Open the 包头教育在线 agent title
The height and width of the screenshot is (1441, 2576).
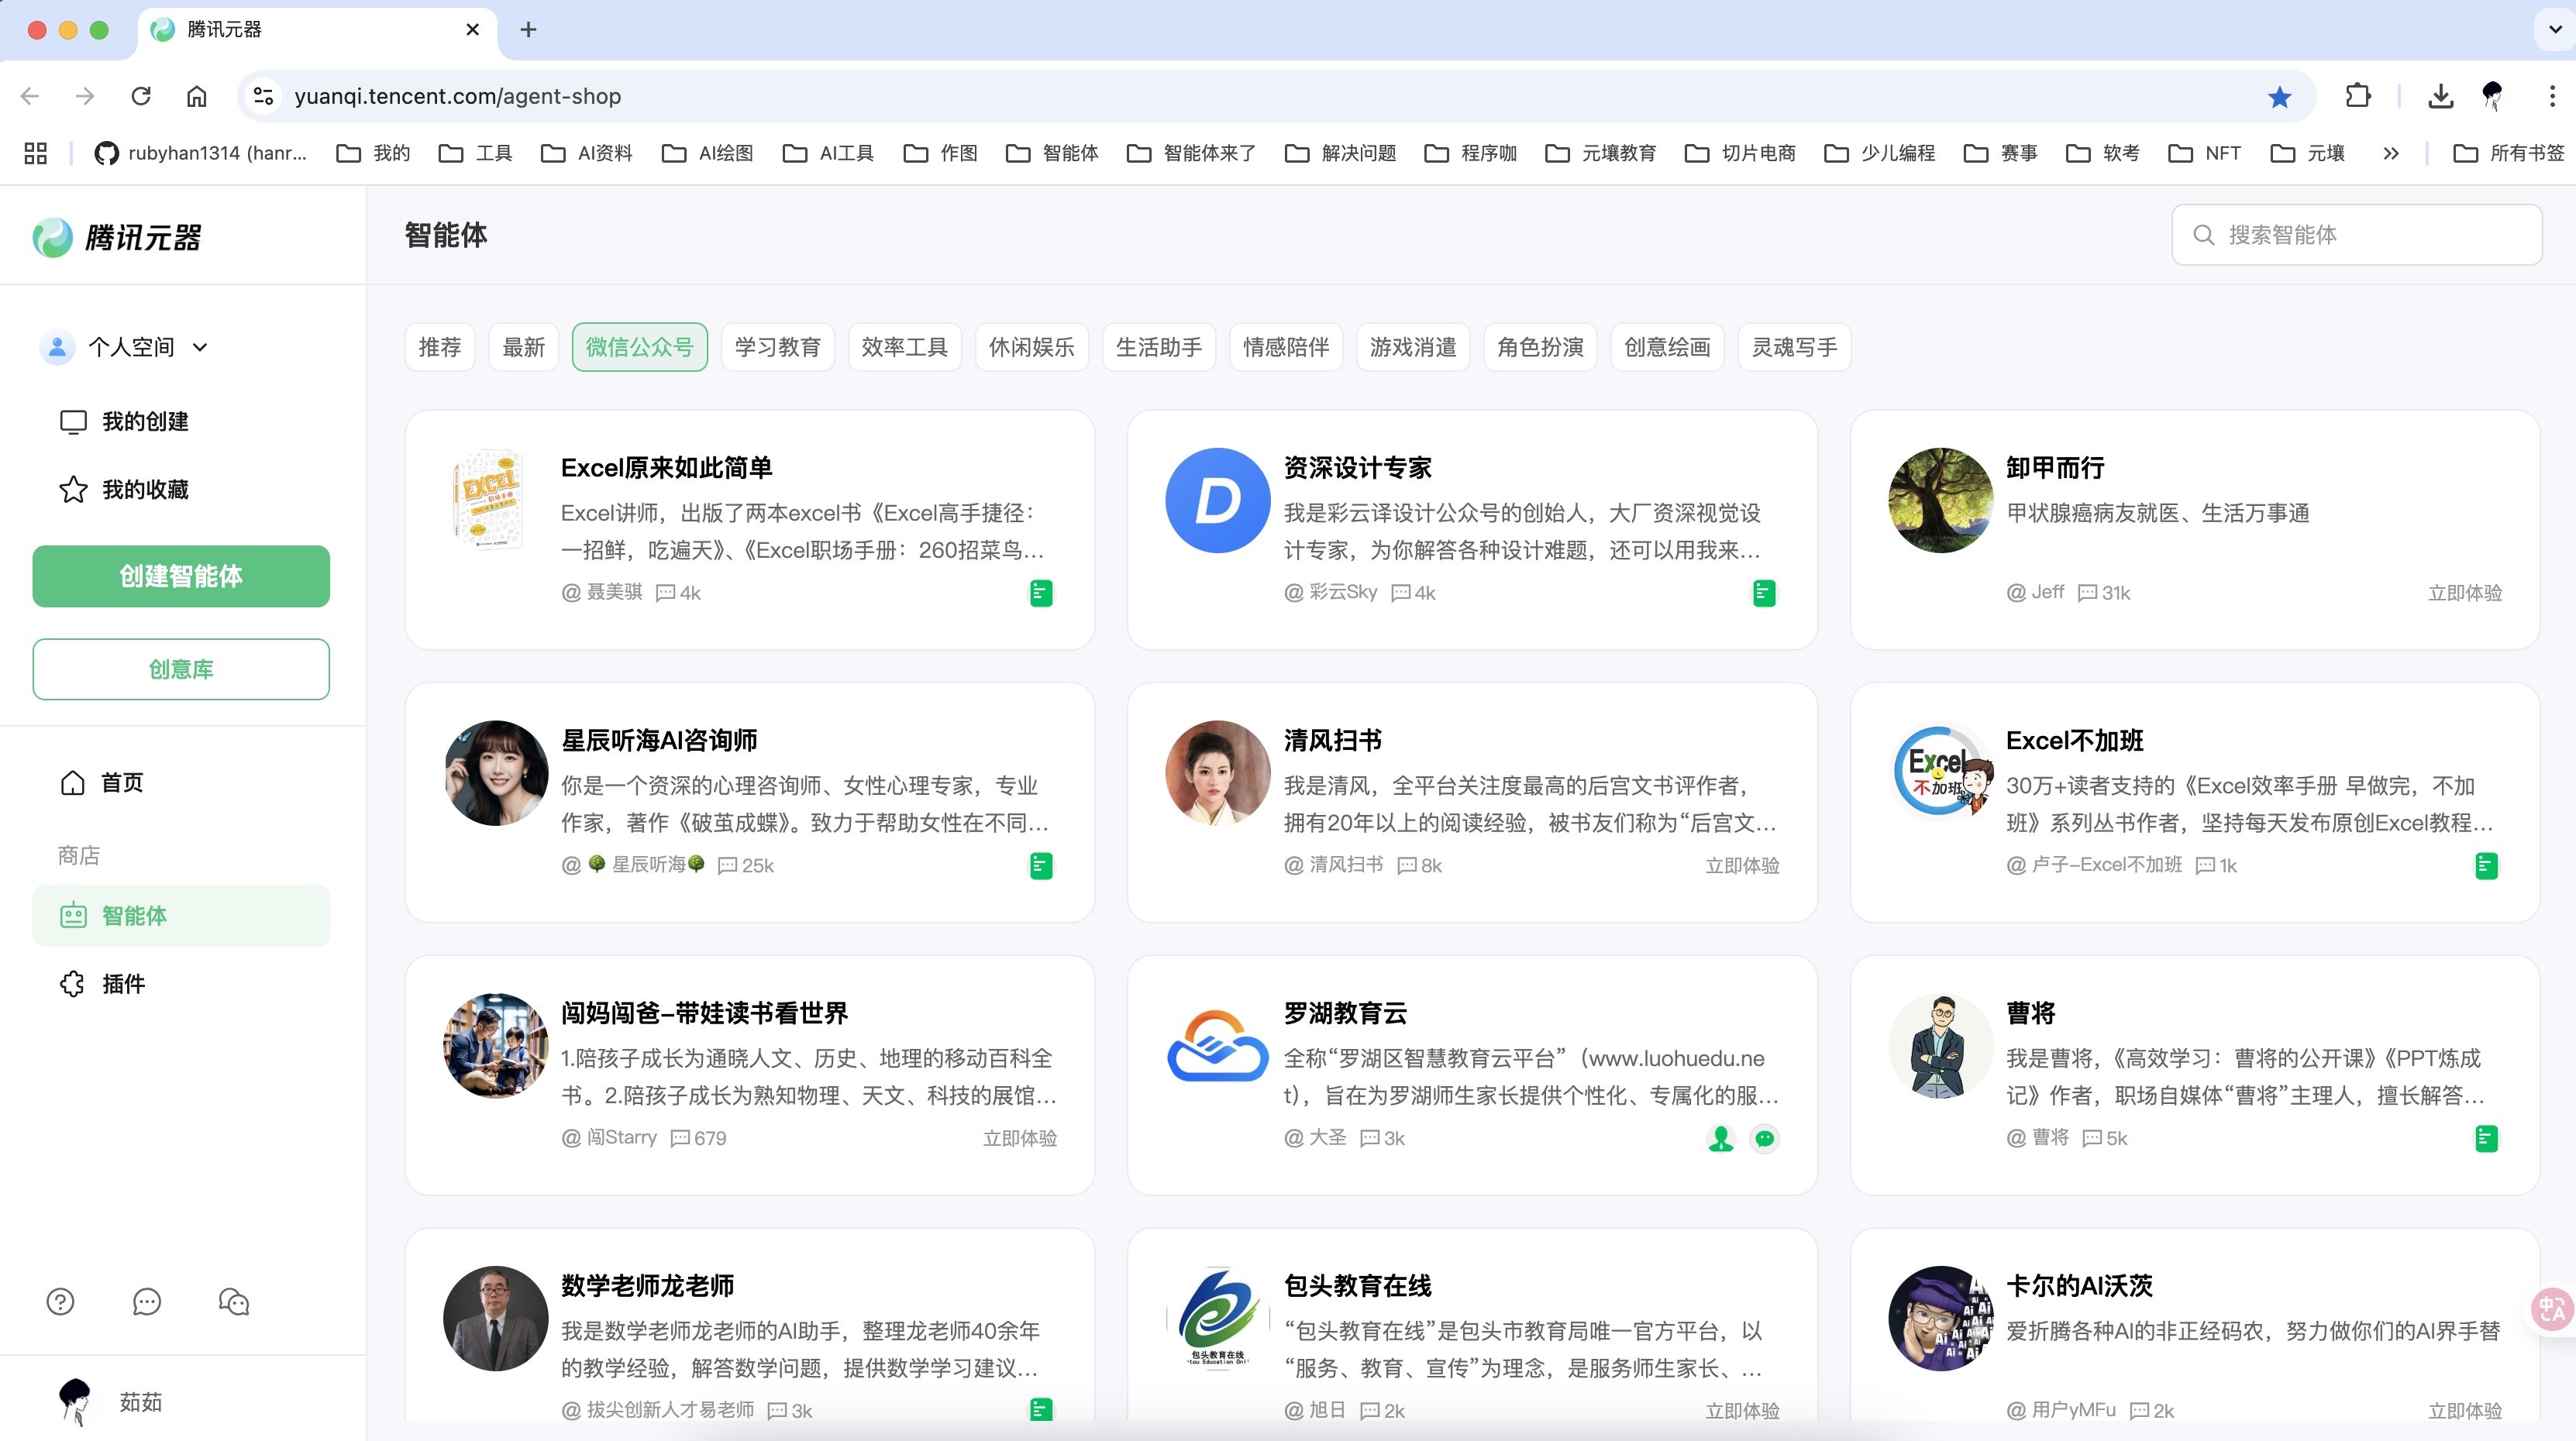[x=1357, y=1285]
